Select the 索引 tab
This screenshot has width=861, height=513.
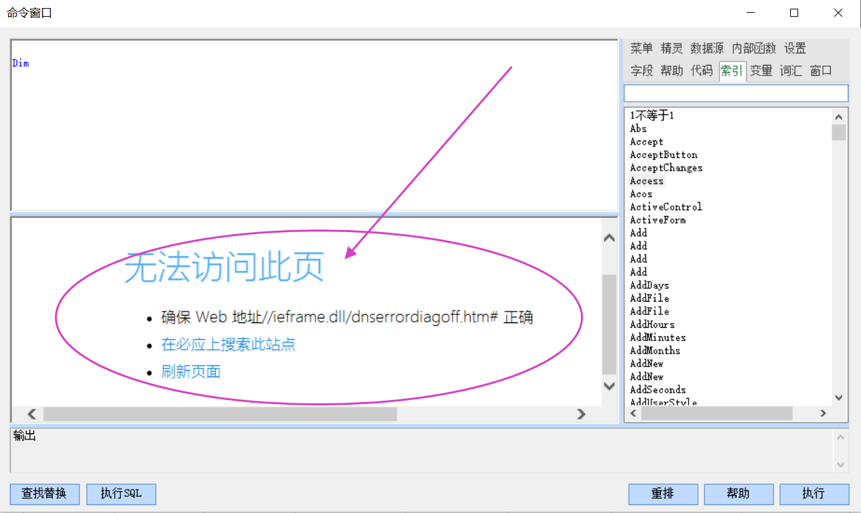732,71
